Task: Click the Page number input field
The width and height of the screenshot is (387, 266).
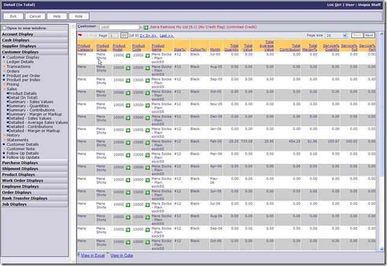Action: pos(114,36)
